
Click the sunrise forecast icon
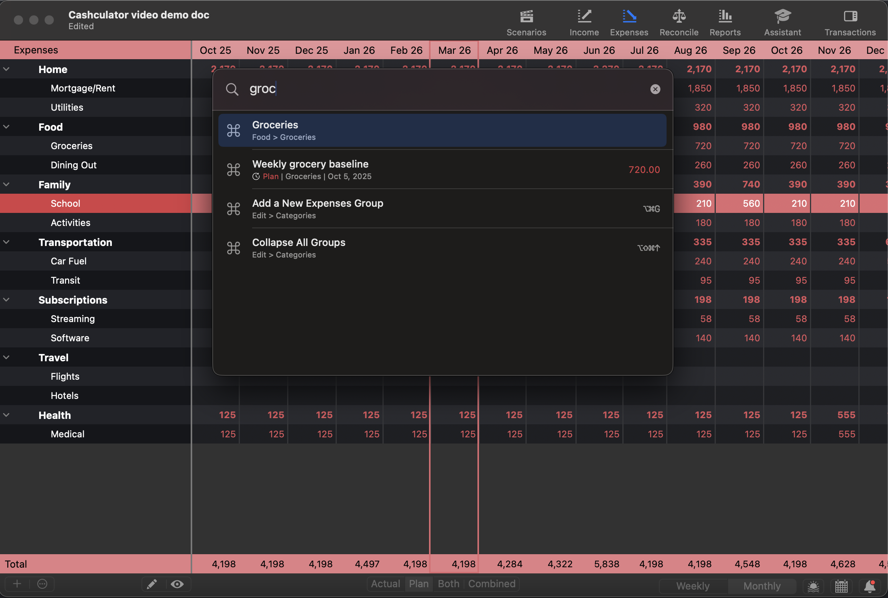(x=814, y=586)
